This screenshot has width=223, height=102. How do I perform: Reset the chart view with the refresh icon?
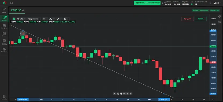pos(121,94)
